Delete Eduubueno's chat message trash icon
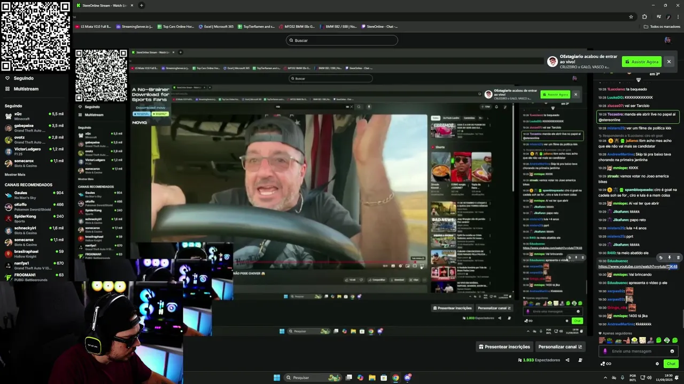The width and height of the screenshot is (684, 384). 678,258
